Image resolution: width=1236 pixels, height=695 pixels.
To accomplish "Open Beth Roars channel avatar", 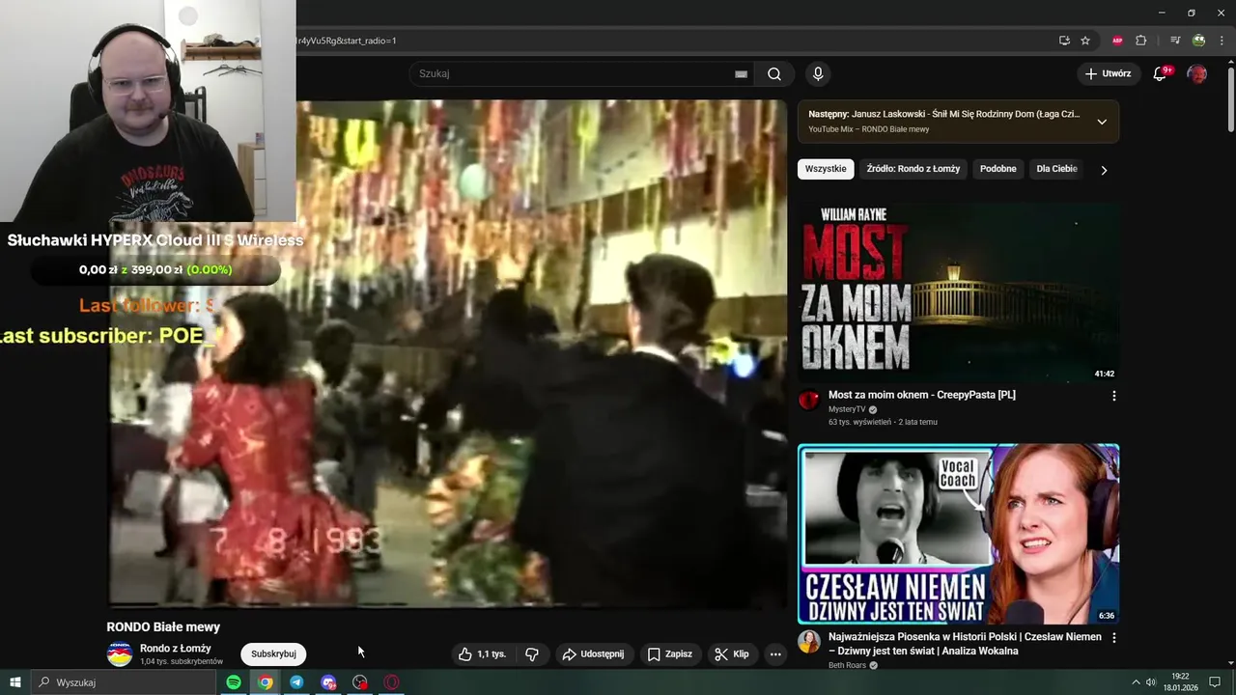I will pos(809,642).
